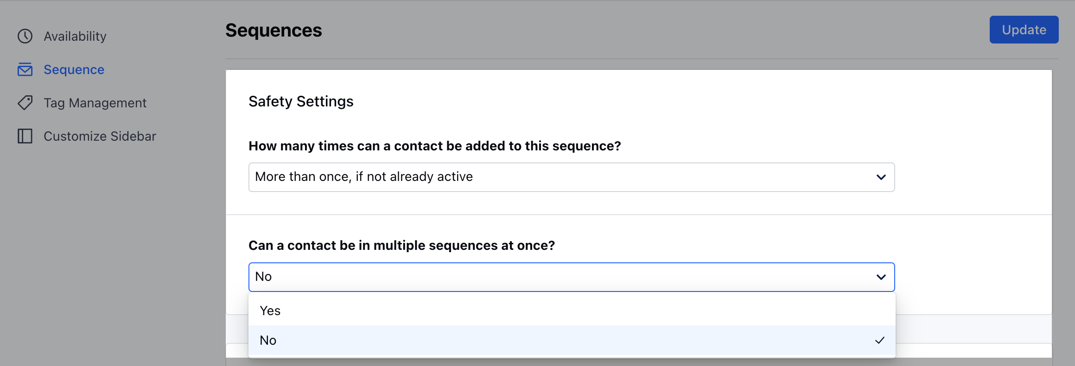Open the contact add frequency dropdown
The image size is (1075, 366).
tap(572, 177)
